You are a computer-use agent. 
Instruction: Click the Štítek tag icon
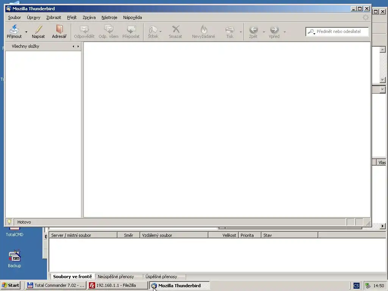pyautogui.click(x=153, y=30)
